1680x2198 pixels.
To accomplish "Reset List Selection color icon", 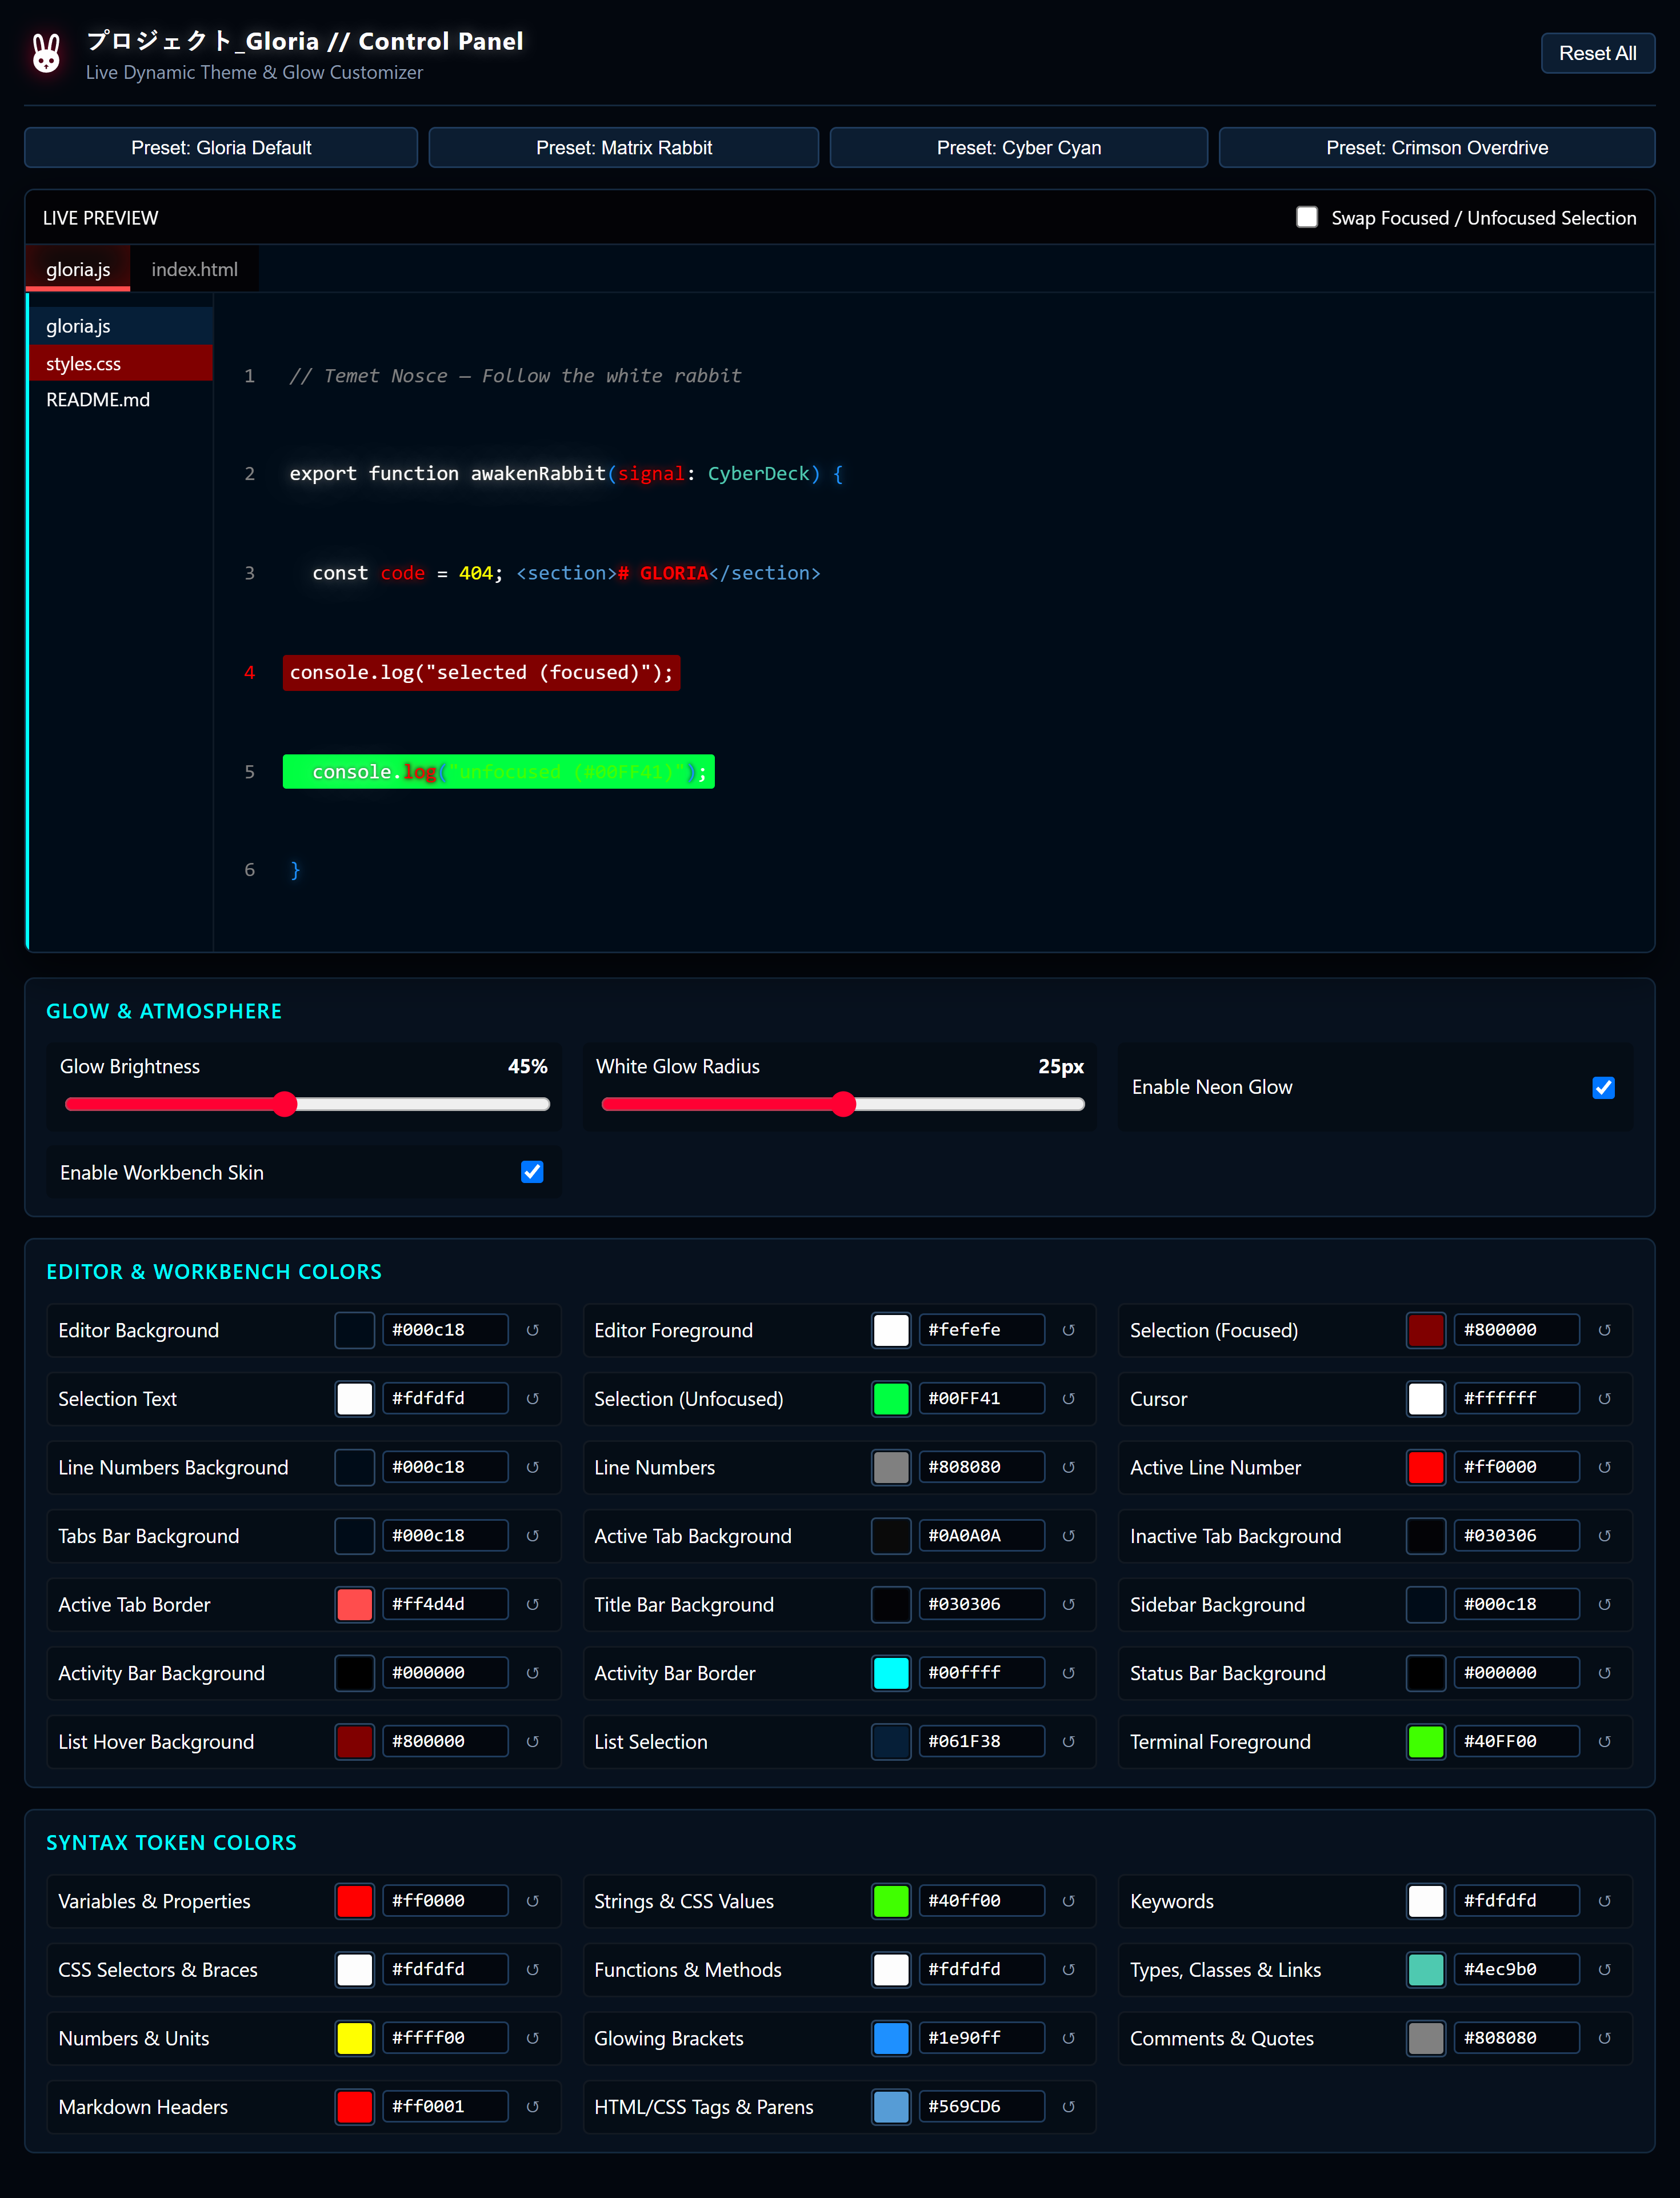I will [1069, 1741].
